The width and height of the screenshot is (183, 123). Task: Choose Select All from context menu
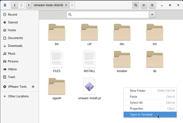[x=150, y=103]
